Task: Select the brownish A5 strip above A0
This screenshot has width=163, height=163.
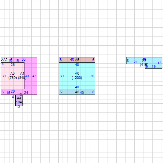Action: (77, 60)
